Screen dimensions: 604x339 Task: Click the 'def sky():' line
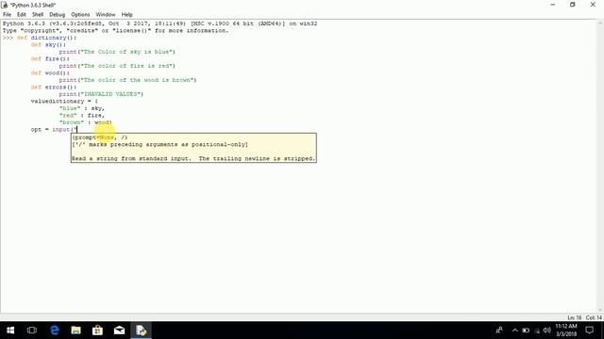coord(48,44)
